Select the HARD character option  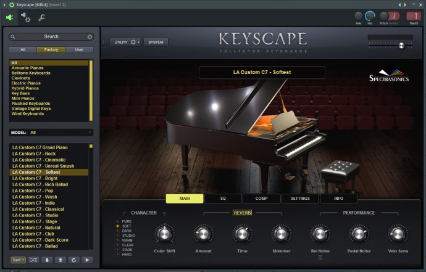click(125, 255)
